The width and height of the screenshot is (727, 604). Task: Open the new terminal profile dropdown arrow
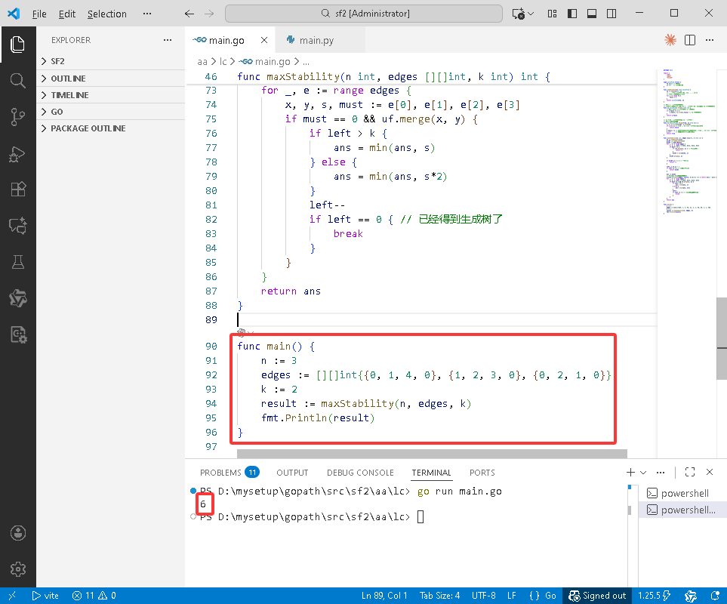[x=643, y=473]
